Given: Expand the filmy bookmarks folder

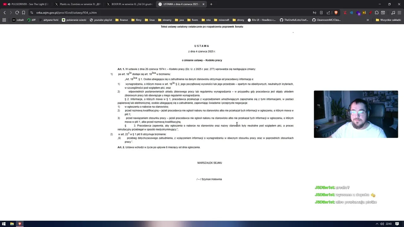Looking at the screenshot, I should tap(136, 20).
